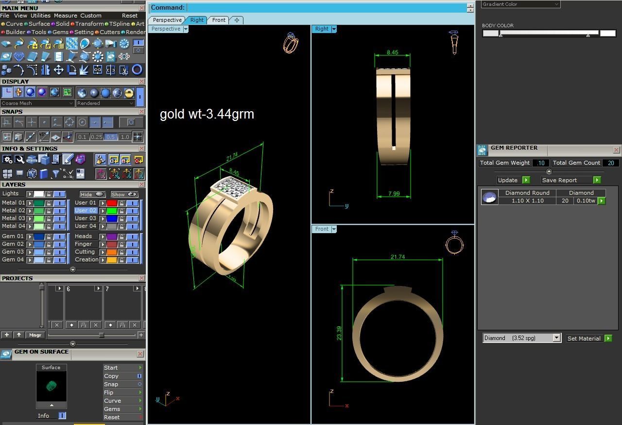
Task: Open the Gem Reporter list icon
Action: tap(111, 56)
